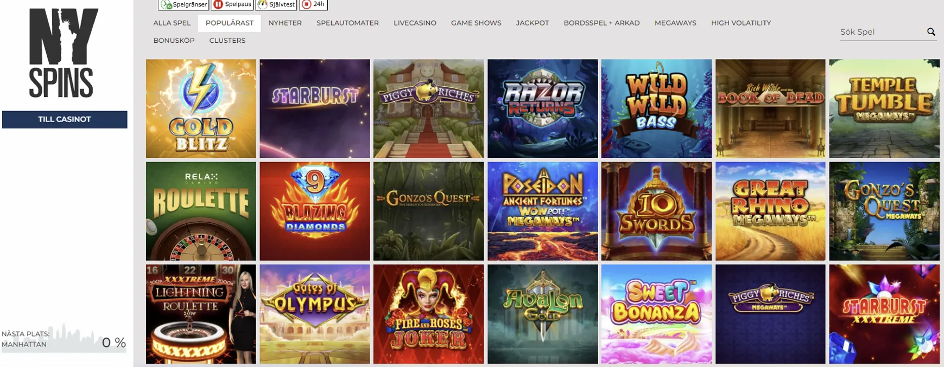Select the Clusters category

point(227,40)
